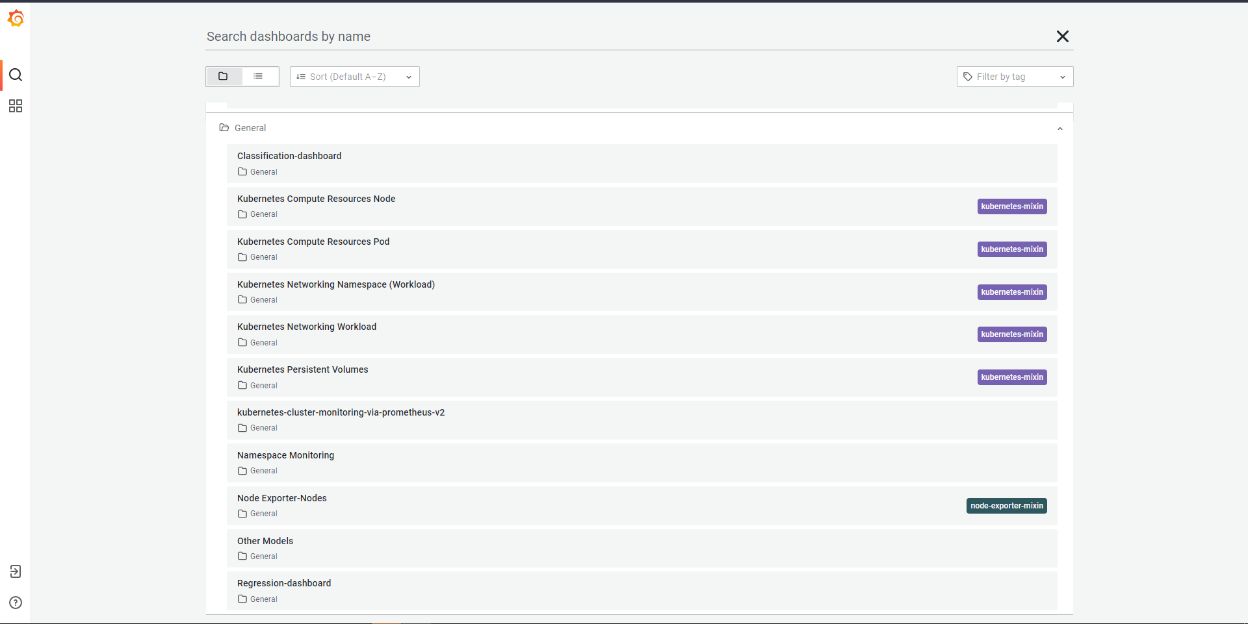Viewport: 1248px width, 624px height.
Task: Open Kubernetes Compute Resources Pod dashboard
Action: click(x=642, y=249)
